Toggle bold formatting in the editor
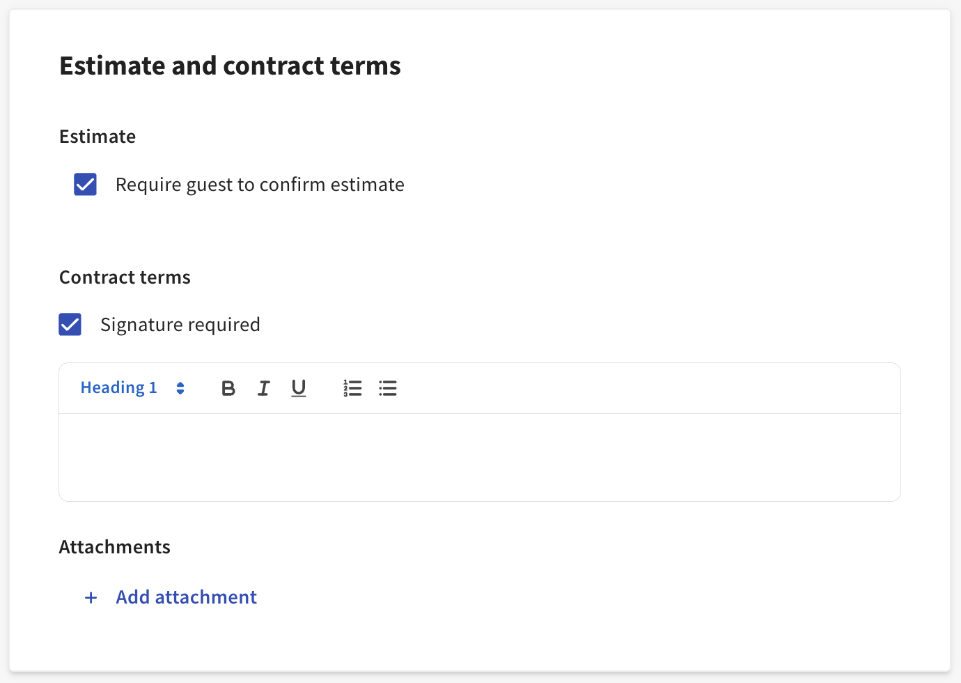The width and height of the screenshot is (961, 683). 228,388
